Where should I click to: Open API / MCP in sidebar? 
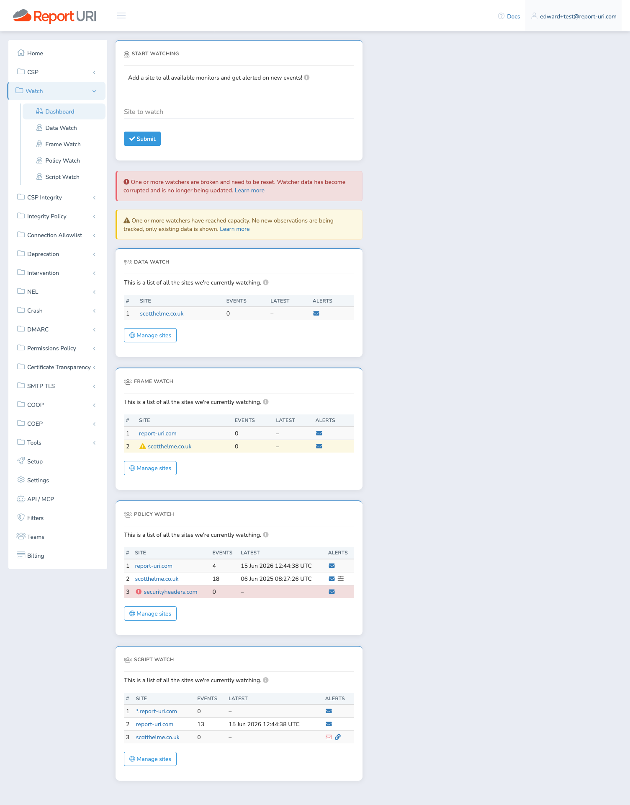coord(58,499)
